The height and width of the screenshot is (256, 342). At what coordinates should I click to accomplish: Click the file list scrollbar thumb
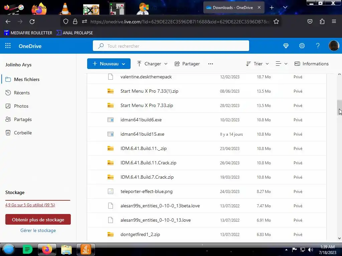(339, 107)
